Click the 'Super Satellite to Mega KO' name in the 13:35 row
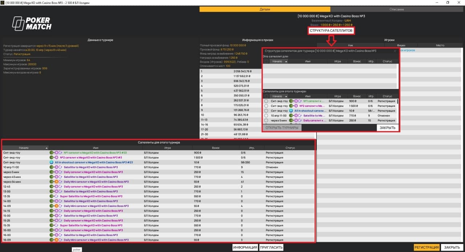 coord(91,196)
